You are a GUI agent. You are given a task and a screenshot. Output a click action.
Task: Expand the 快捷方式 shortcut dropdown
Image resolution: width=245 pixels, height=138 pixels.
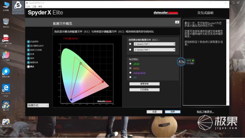click(x=38, y=105)
